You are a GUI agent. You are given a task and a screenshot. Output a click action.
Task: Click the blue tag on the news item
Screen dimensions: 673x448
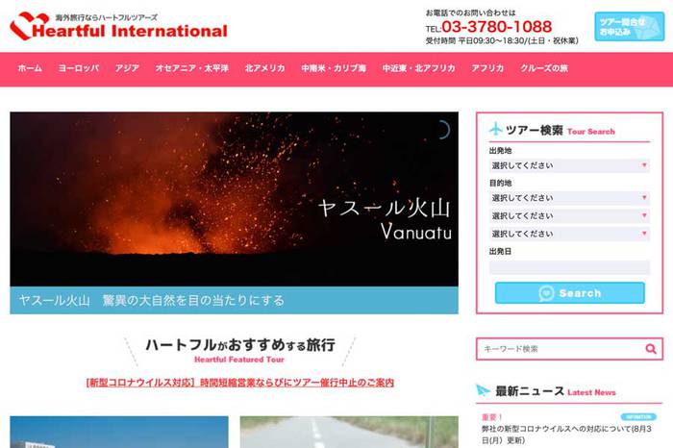(638, 416)
